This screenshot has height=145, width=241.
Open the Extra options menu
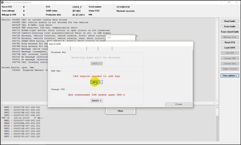230,75
